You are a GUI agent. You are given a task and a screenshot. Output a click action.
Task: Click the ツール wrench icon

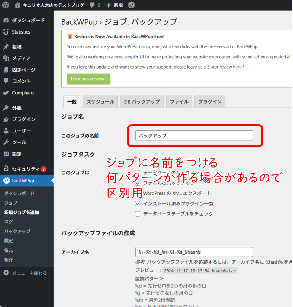pyautogui.click(x=6, y=142)
